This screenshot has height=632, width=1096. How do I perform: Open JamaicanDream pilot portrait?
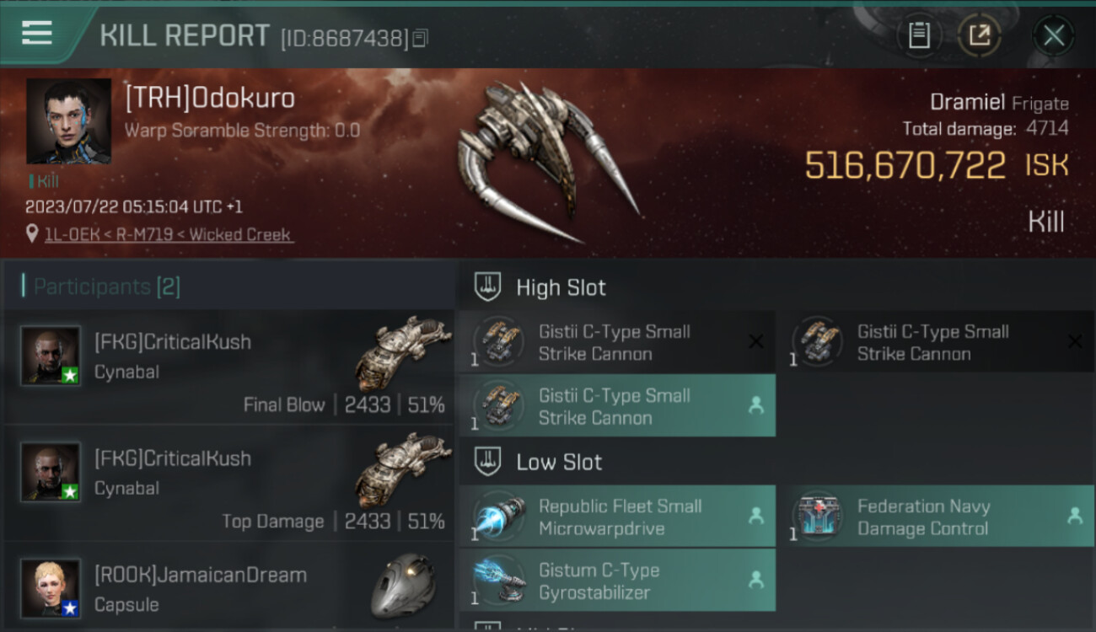[51, 588]
